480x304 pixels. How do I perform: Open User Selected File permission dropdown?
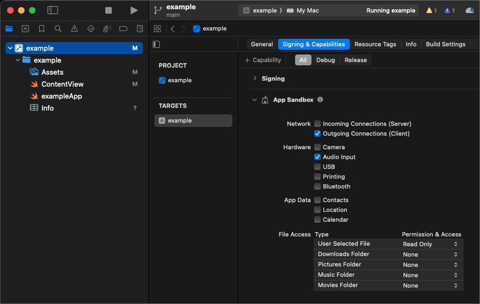click(430, 244)
